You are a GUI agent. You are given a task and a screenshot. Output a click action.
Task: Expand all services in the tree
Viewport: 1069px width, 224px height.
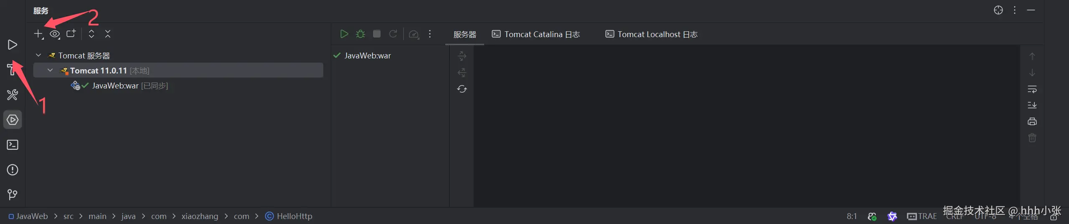(91, 34)
